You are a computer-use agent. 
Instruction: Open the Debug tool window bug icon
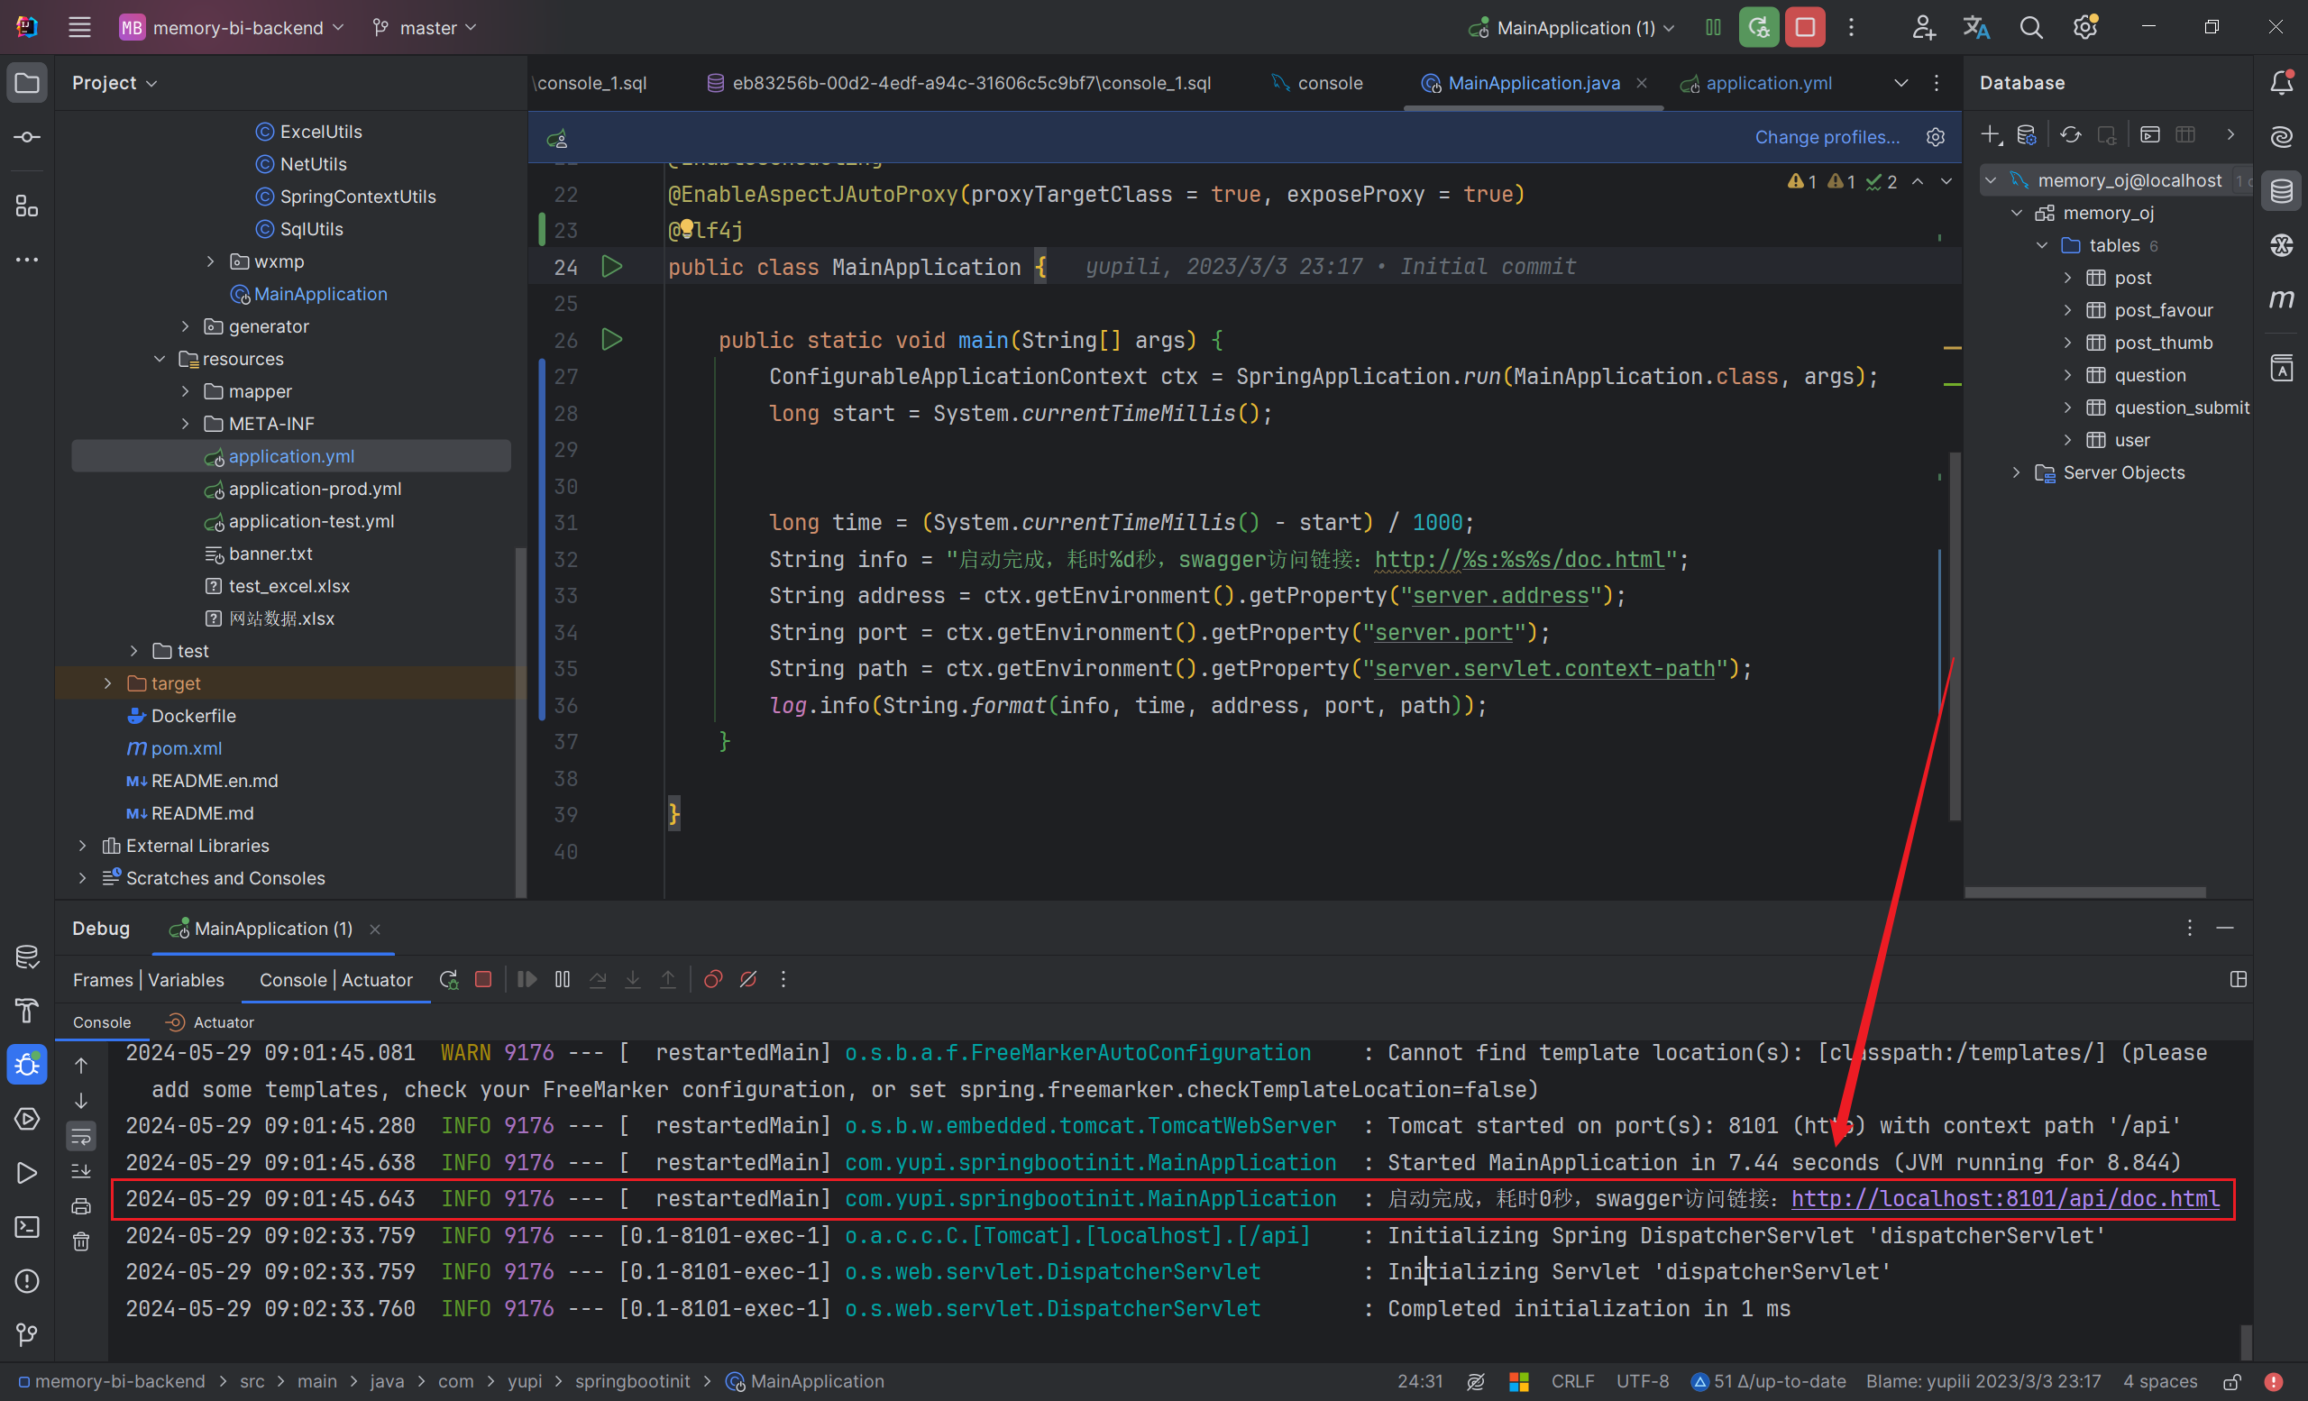27,1065
